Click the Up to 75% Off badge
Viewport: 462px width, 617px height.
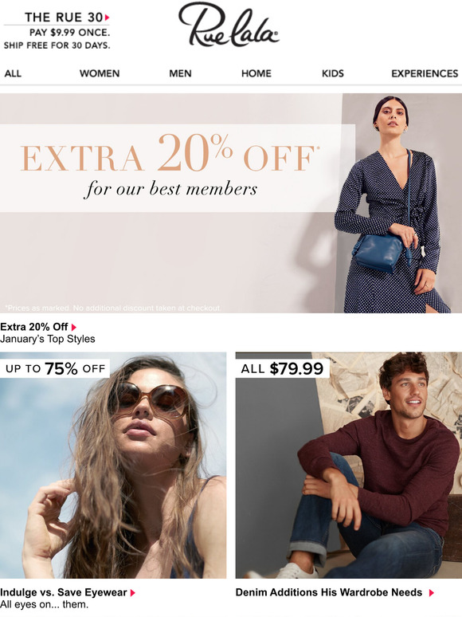55,369
